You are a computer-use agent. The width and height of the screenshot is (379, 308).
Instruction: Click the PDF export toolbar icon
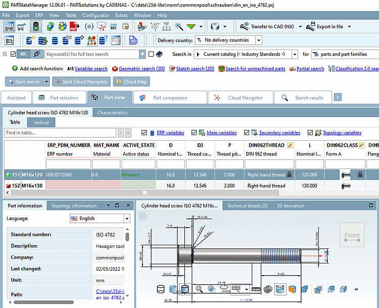(x=74, y=26)
